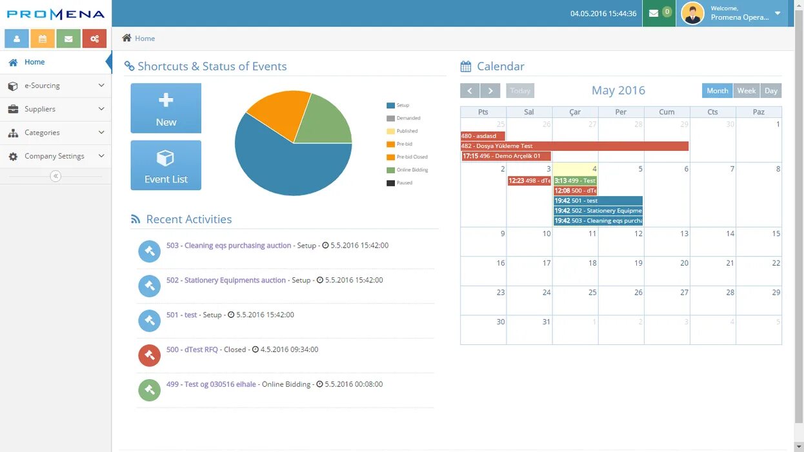Open calendar event 503 - Cleaning eqs
The height and width of the screenshot is (452, 804).
[598, 221]
